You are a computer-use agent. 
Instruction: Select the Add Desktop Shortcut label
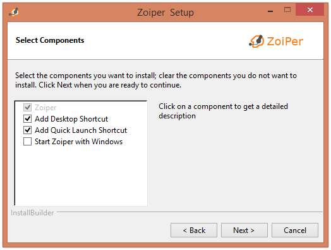[71, 119]
